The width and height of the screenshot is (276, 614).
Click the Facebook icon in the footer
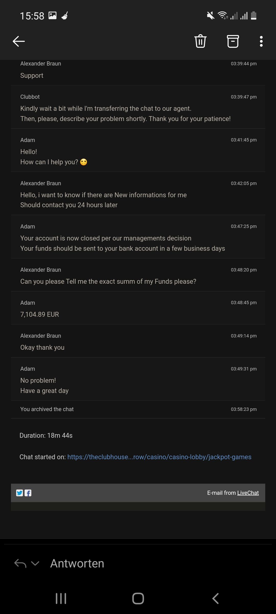tap(28, 493)
